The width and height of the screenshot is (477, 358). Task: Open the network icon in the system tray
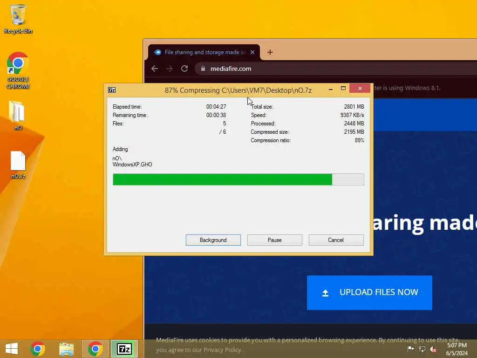tap(422, 349)
